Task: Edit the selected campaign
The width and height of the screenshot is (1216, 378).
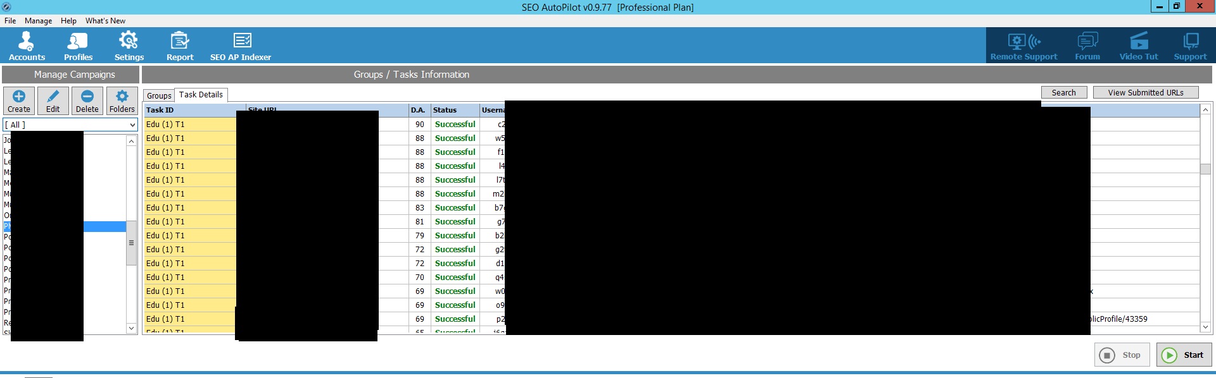Action: click(x=53, y=101)
